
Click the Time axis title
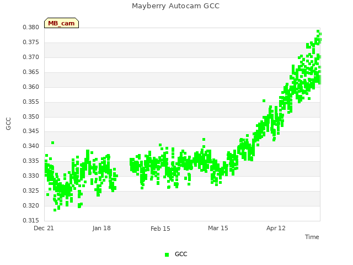pyautogui.click(x=312, y=237)
